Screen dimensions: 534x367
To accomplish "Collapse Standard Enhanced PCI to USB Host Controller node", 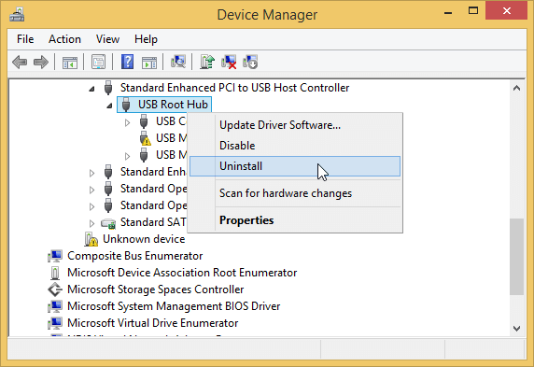I will tap(91, 89).
